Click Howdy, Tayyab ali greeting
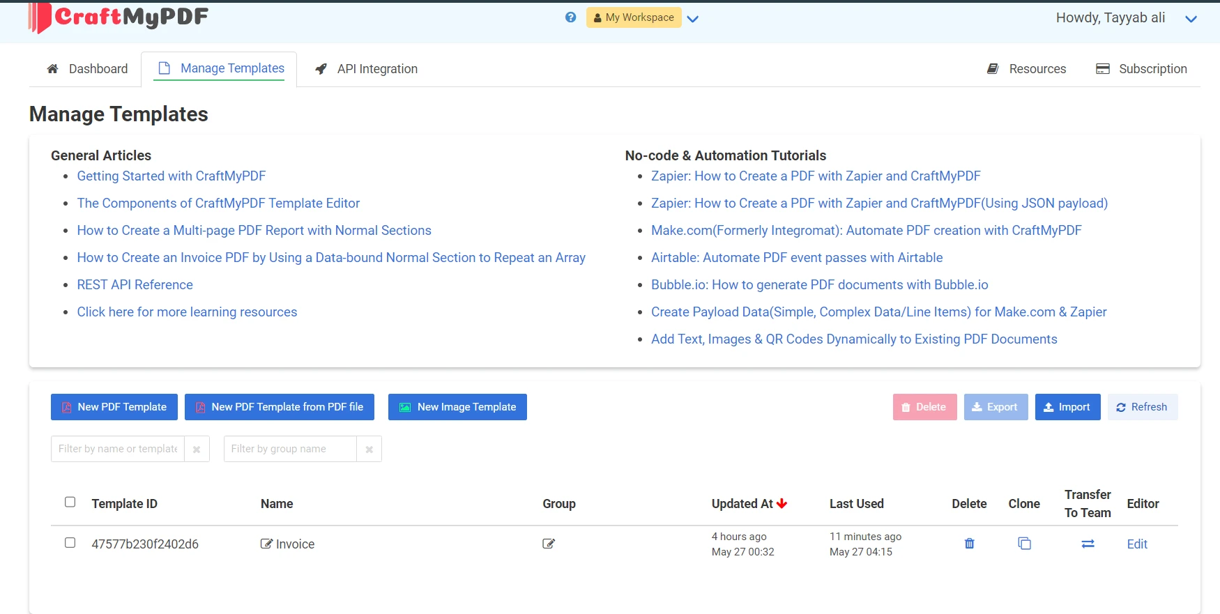 point(1111,18)
